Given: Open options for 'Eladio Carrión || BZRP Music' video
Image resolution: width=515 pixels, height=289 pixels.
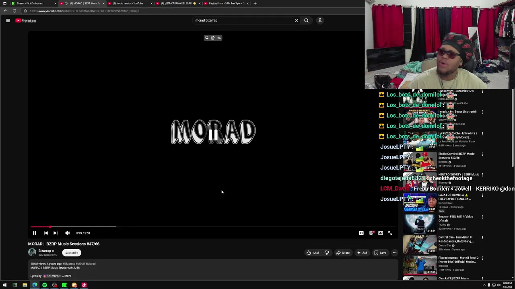Looking at the screenshot, I should pos(482,154).
